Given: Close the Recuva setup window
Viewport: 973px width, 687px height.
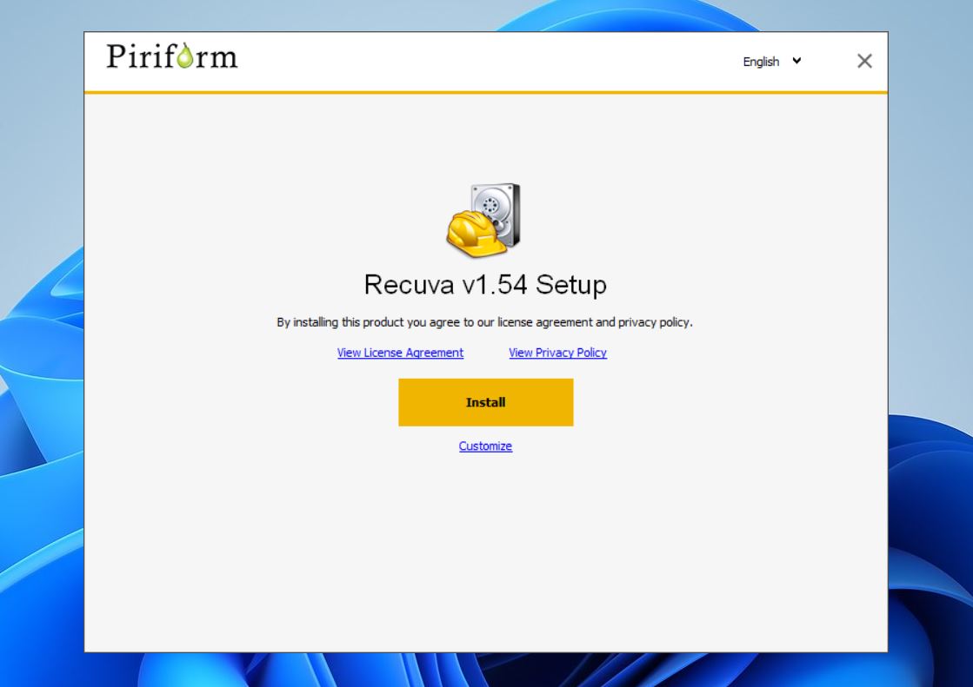Looking at the screenshot, I should [x=864, y=61].
